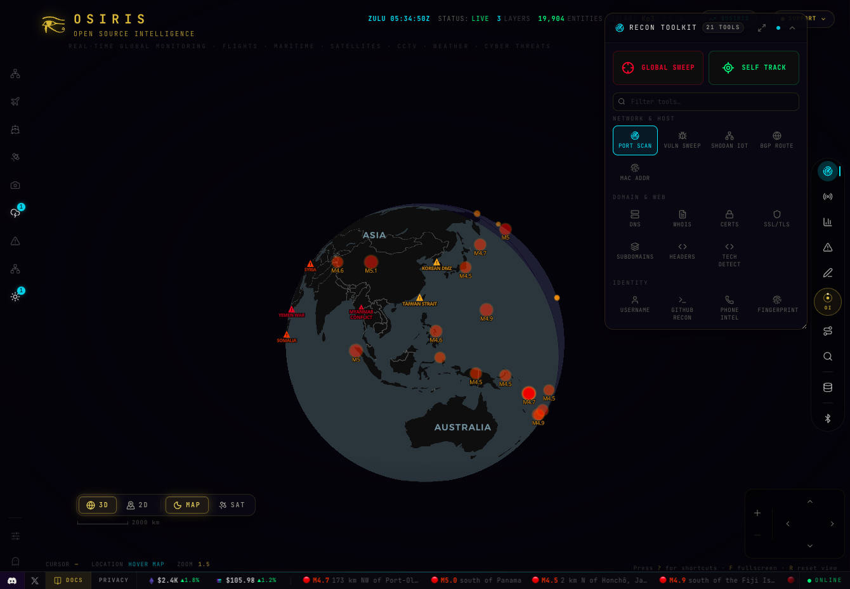Viewport: 850px width, 589px height.
Task: Switch basemap to SAT imagery
Action: pyautogui.click(x=232, y=505)
